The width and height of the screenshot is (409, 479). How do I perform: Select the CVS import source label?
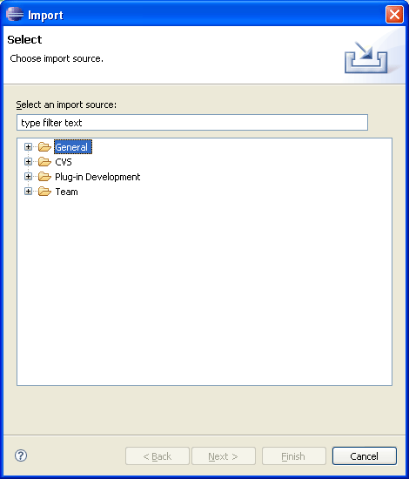(64, 162)
